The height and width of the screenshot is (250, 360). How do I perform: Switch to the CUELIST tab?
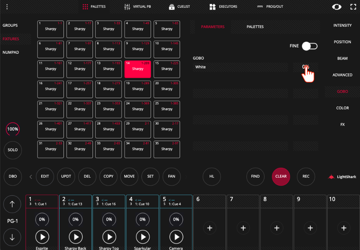179,7
